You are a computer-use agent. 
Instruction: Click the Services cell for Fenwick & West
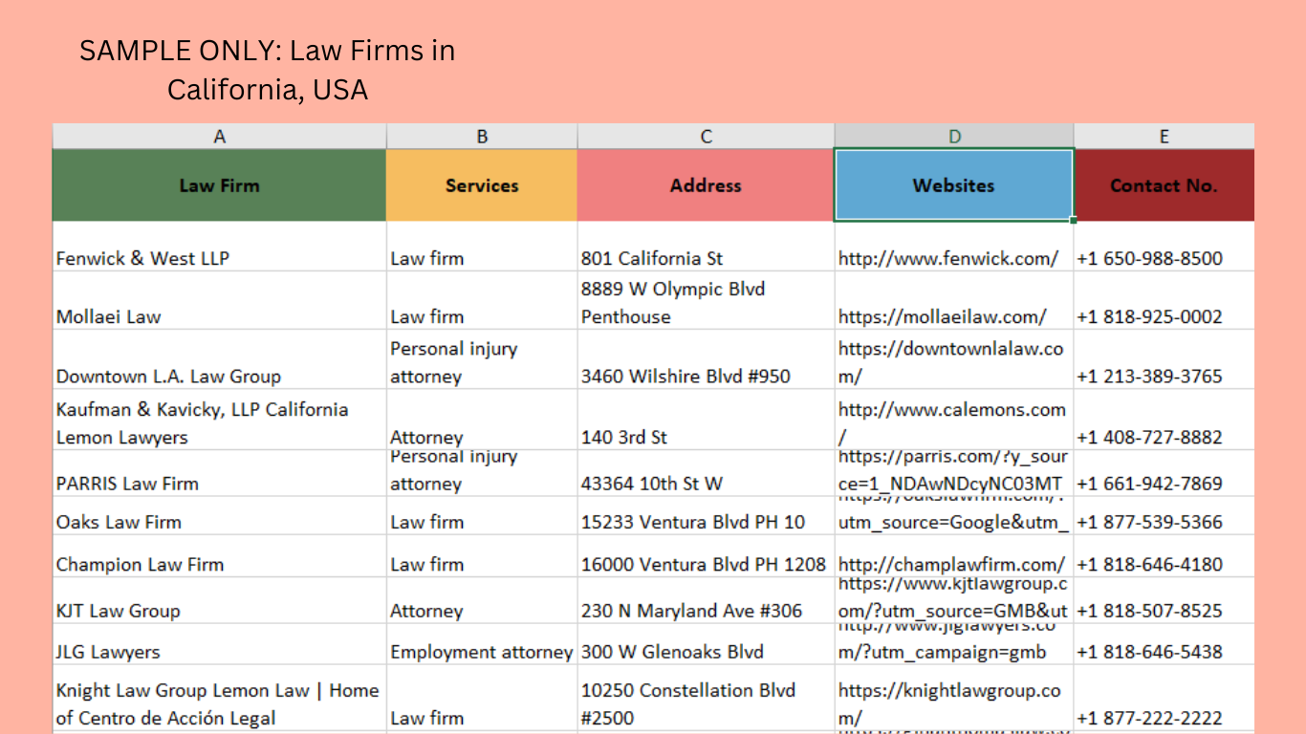(x=482, y=247)
